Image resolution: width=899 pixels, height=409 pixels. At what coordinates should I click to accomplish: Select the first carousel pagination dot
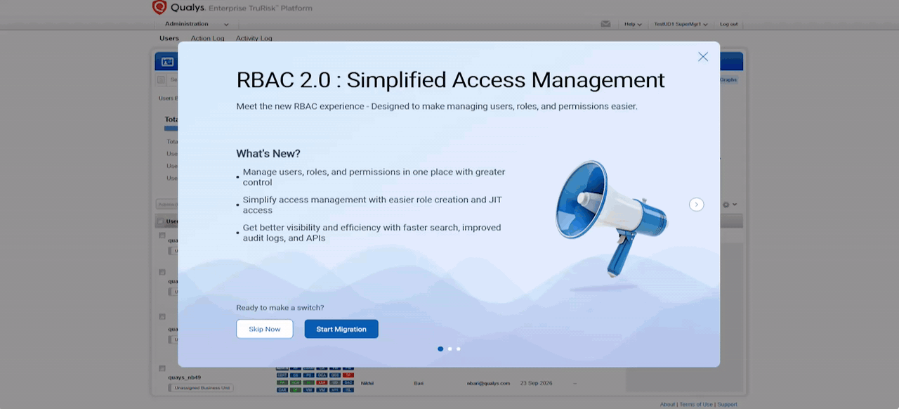[x=440, y=349]
